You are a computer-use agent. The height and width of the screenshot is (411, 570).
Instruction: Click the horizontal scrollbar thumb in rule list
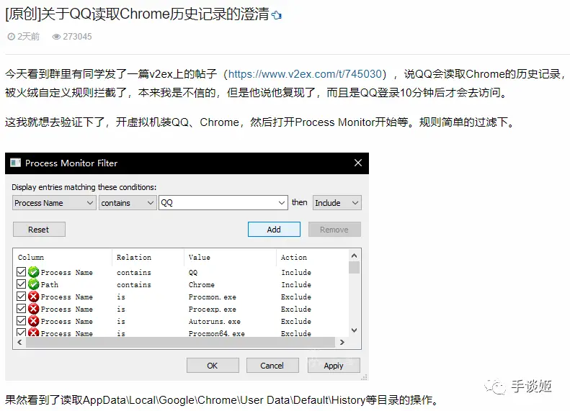point(180,342)
